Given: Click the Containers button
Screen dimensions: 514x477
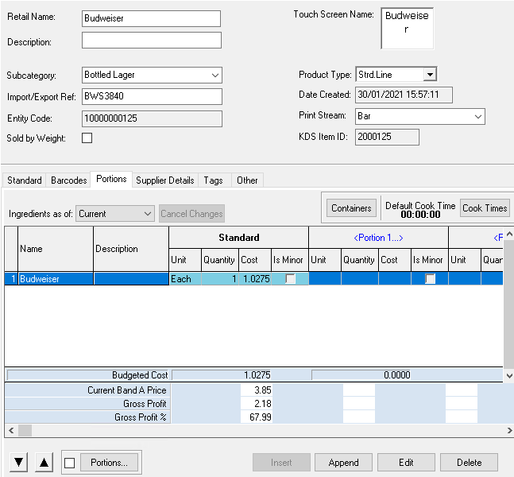Looking at the screenshot, I should 351,208.
